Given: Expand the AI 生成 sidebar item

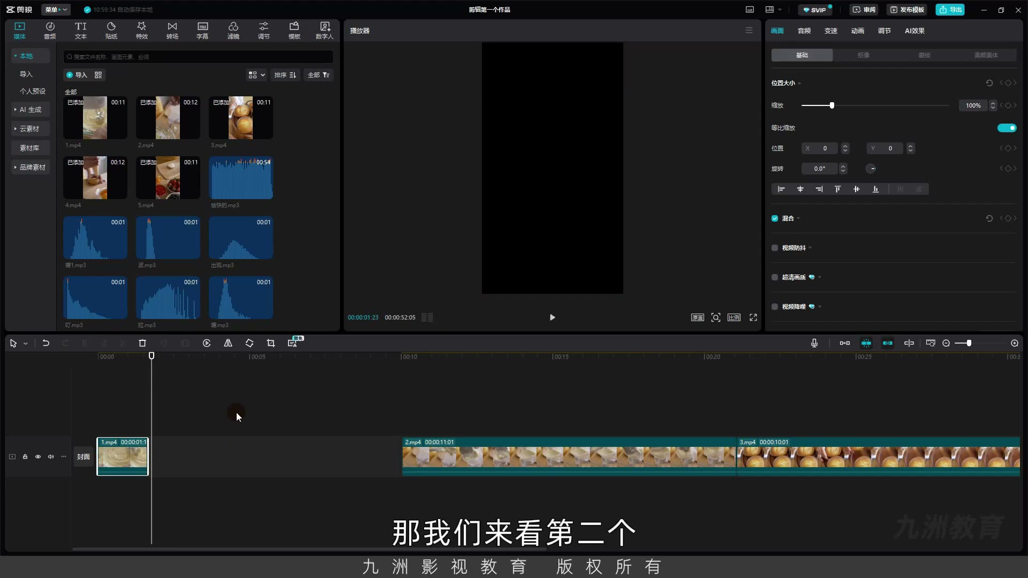Looking at the screenshot, I should pos(31,110).
